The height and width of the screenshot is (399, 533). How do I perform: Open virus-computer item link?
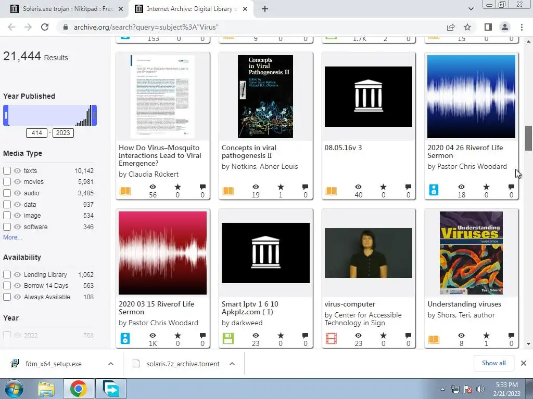click(350, 304)
